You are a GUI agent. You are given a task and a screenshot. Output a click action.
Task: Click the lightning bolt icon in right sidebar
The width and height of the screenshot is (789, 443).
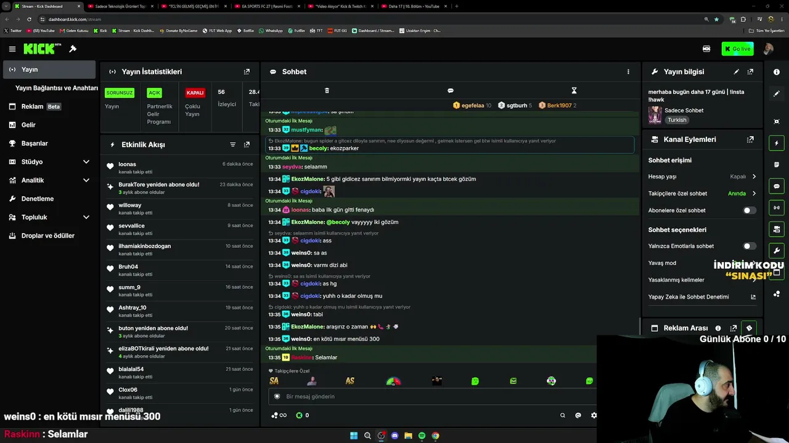(777, 143)
